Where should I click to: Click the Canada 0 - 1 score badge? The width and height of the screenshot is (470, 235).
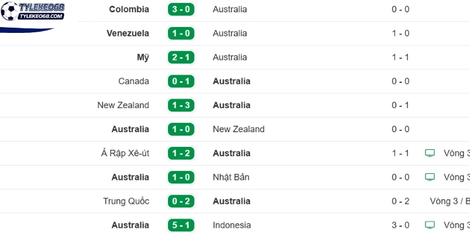point(181,81)
